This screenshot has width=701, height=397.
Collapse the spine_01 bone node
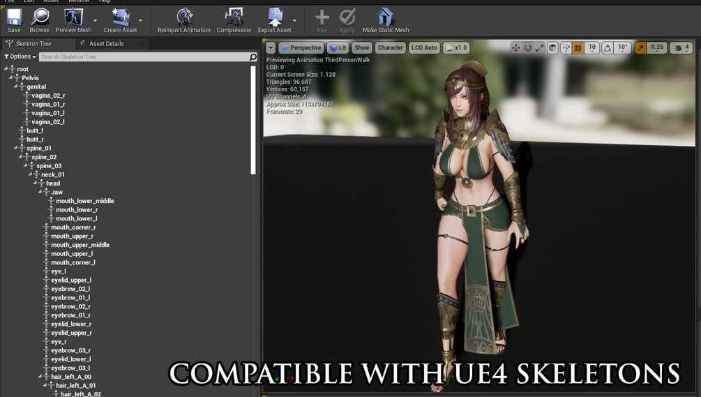(15, 147)
